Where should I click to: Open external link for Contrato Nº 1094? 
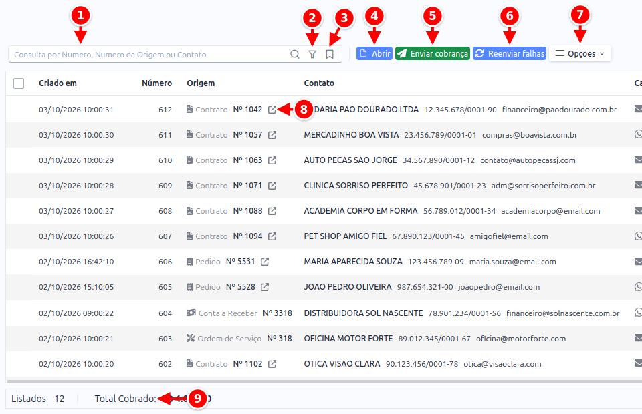272,236
